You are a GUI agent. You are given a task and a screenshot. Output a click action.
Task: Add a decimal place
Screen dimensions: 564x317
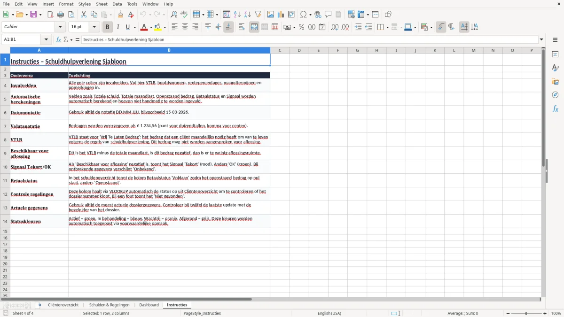click(335, 27)
